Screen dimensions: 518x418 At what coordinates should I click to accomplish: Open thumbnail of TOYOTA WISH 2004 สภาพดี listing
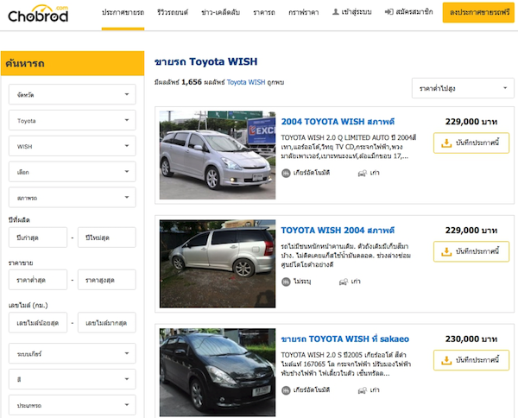218,263
